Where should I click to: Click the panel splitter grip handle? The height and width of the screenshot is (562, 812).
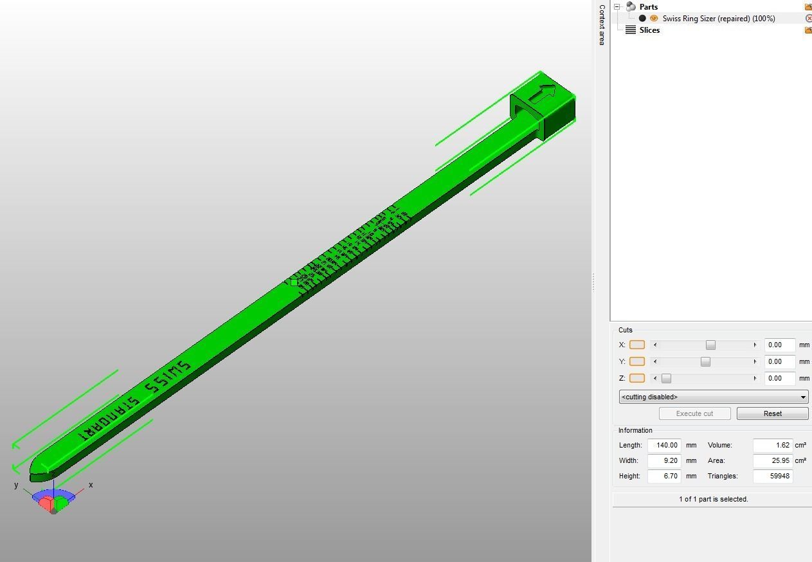[593, 282]
